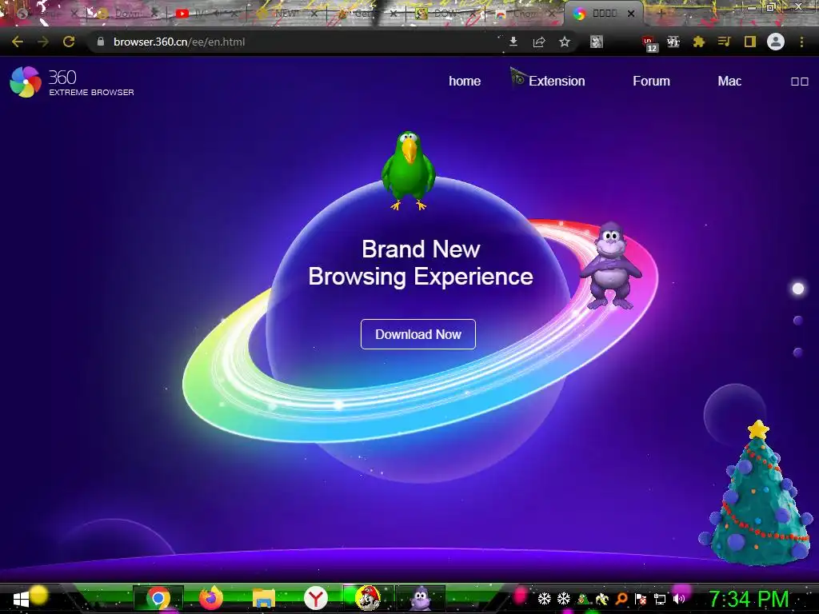Click the Download Now button
The width and height of the screenshot is (819, 614).
click(x=417, y=334)
